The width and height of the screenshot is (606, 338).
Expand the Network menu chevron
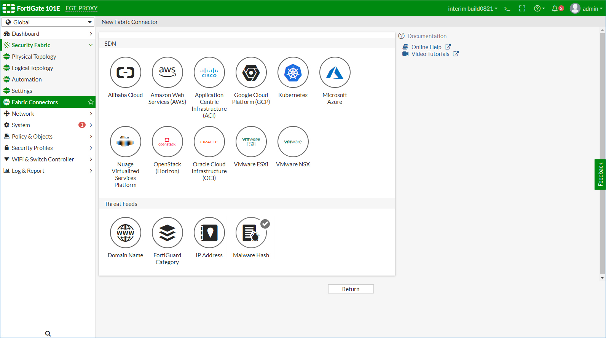[91, 114]
